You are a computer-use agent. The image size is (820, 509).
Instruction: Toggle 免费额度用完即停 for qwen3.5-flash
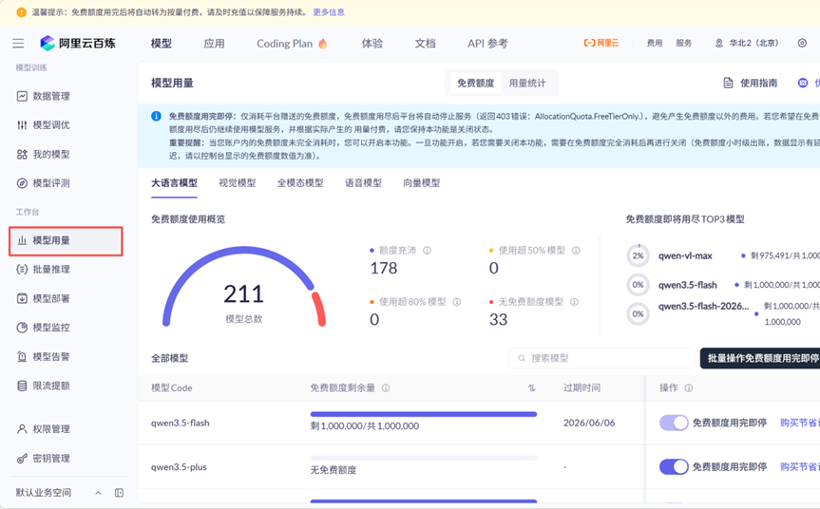click(x=674, y=423)
